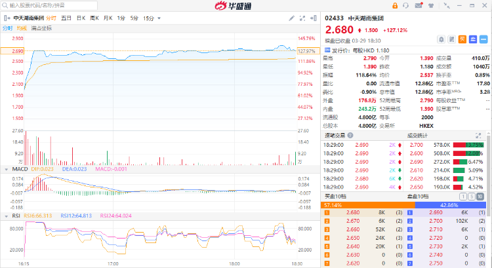Collapse right quote panel arrow icon

click(313, 18)
